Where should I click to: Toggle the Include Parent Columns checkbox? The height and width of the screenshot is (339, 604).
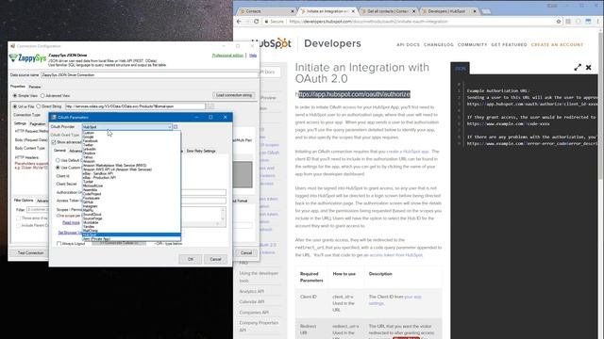coord(18,225)
